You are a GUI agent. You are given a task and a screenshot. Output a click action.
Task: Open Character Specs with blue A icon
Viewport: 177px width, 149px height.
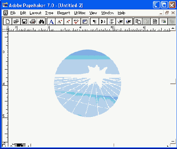click(x=51, y=22)
